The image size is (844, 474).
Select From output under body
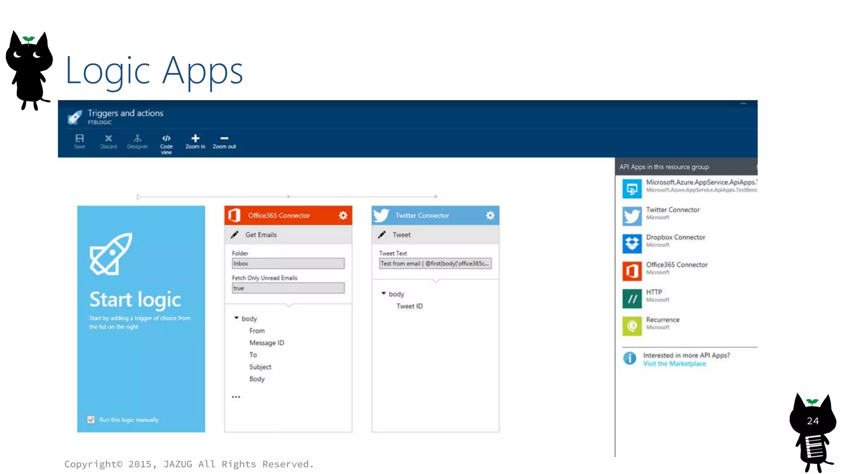257,331
